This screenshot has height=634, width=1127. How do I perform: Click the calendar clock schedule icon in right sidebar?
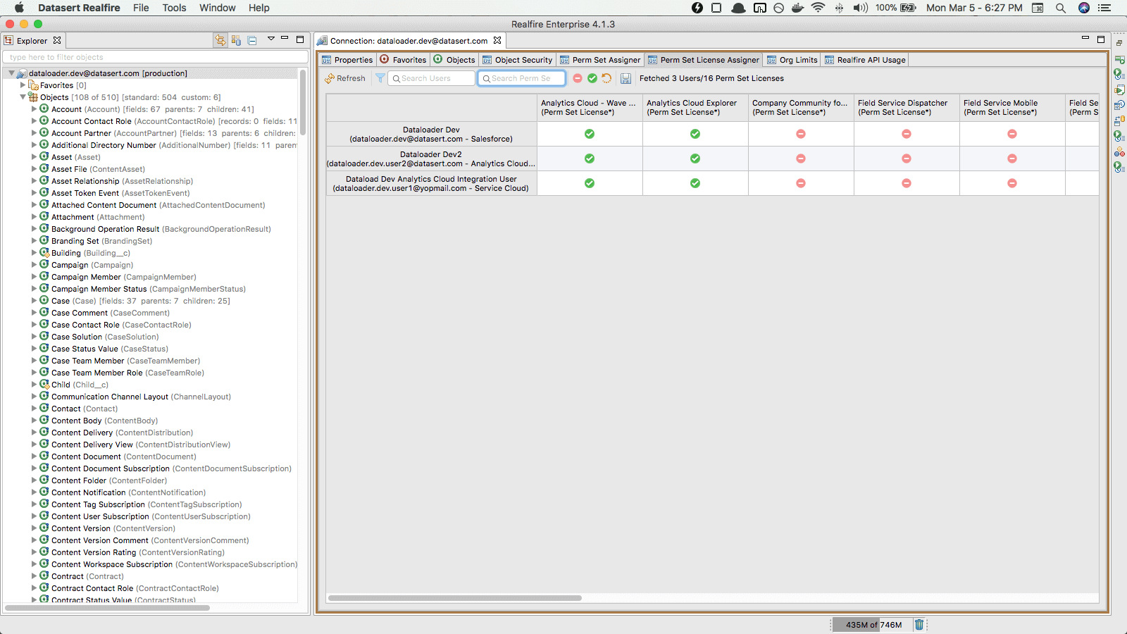[1119, 105]
